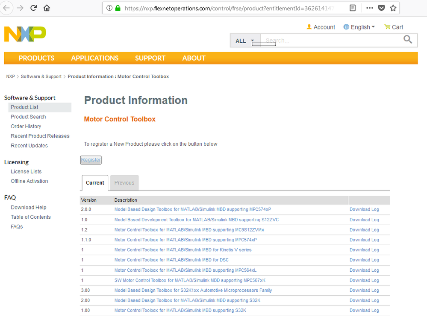Image resolution: width=427 pixels, height=329 pixels.
Task: Open the PRODUCTS navigation menu
Action: click(x=36, y=58)
